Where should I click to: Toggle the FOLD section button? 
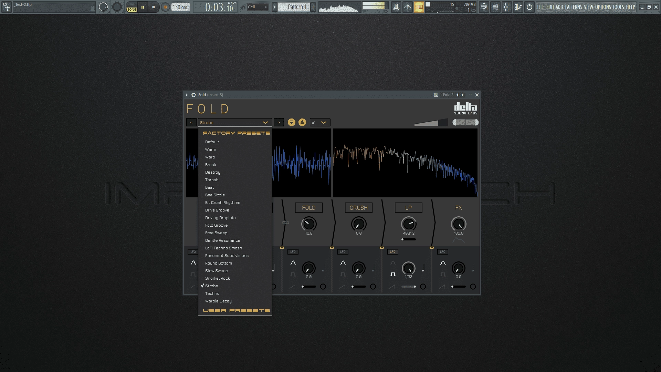coord(309,208)
